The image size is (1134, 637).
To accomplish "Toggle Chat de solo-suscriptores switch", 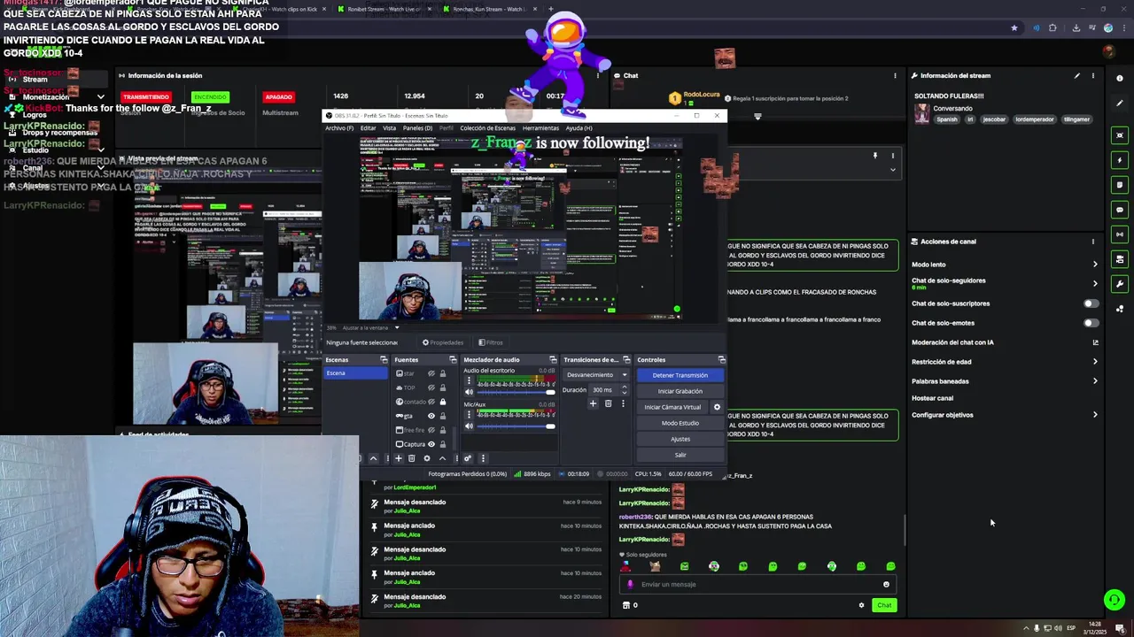I will [1091, 303].
